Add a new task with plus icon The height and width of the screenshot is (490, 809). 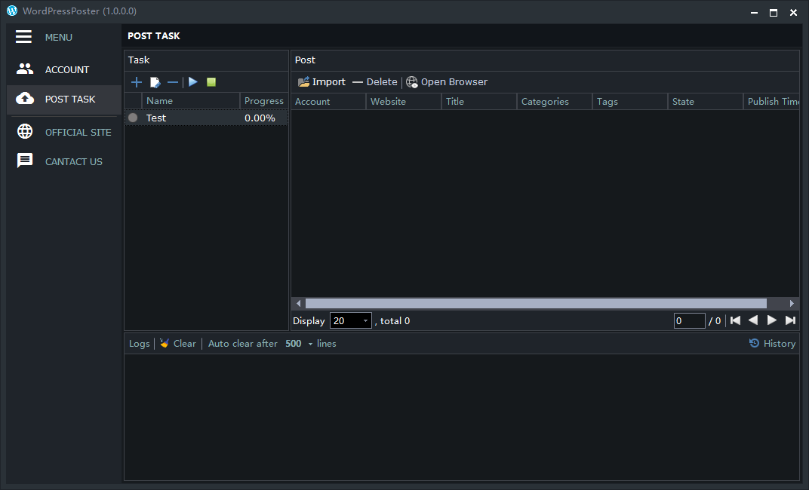tap(137, 82)
